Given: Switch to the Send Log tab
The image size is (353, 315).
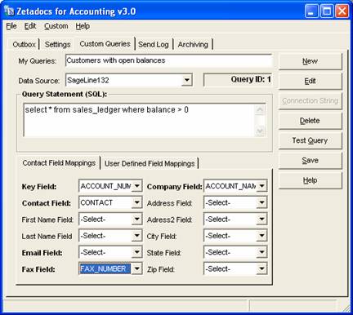Looking at the screenshot, I should tap(154, 44).
